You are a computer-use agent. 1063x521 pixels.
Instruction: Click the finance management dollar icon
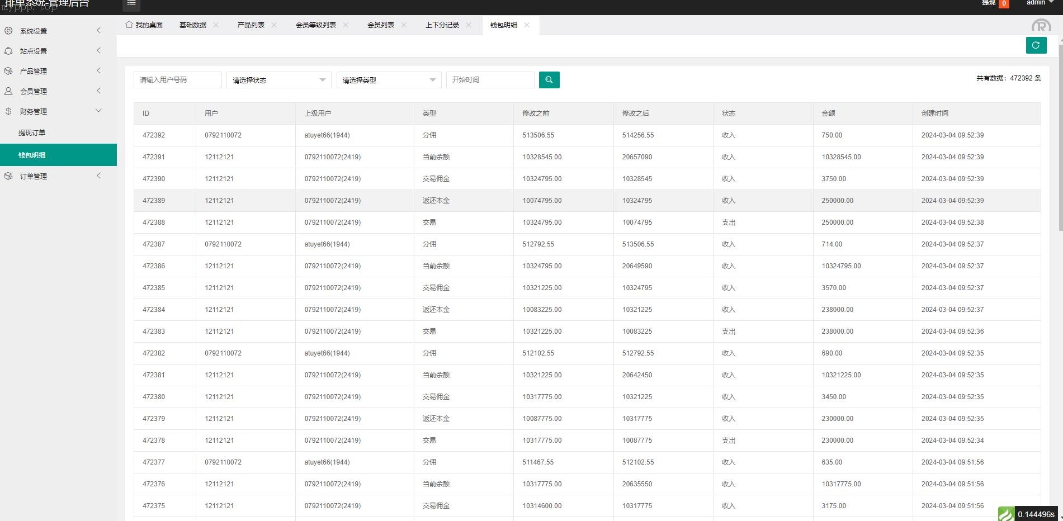point(8,111)
